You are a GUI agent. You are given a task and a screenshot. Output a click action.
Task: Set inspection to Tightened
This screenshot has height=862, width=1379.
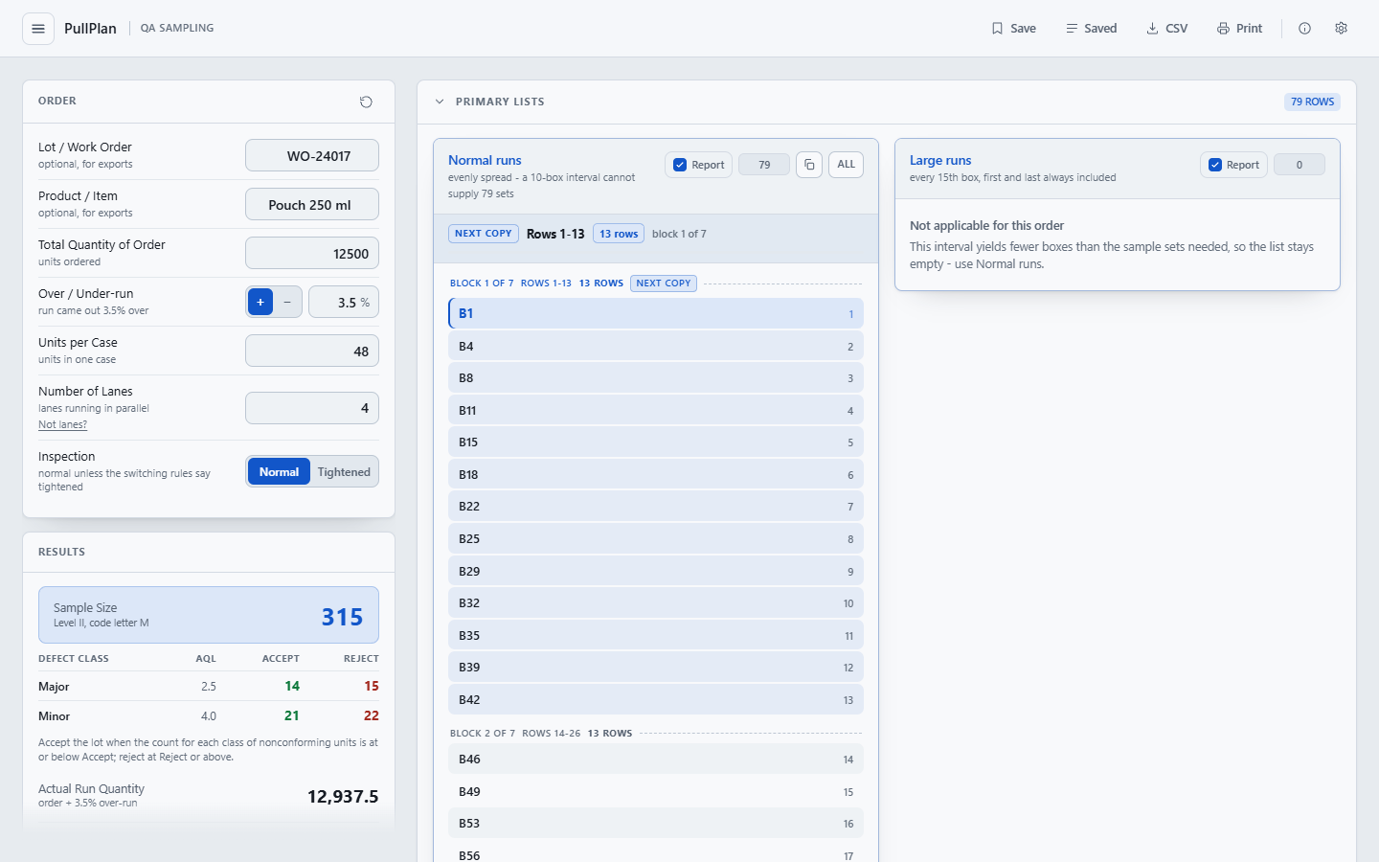point(344,472)
